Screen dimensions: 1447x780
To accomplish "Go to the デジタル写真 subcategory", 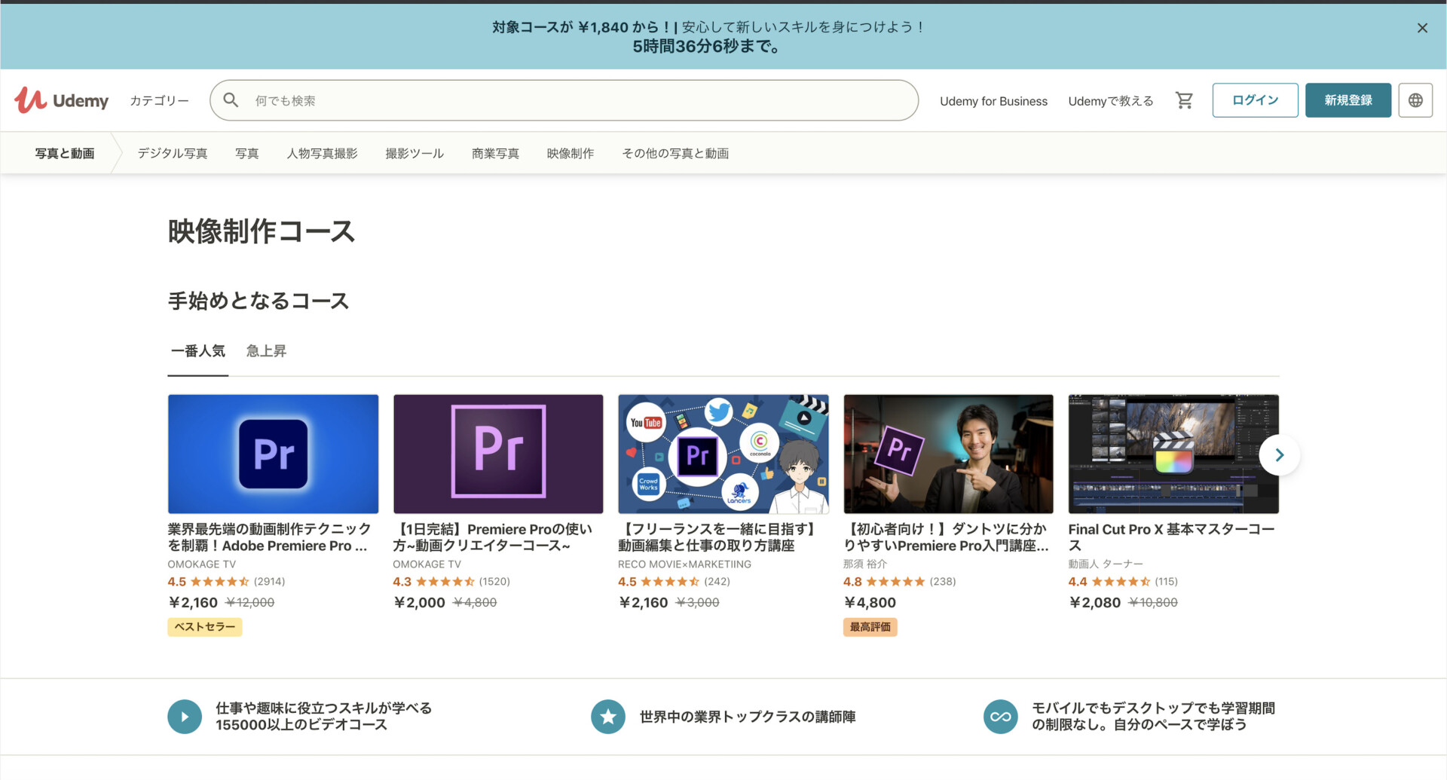I will (x=173, y=153).
